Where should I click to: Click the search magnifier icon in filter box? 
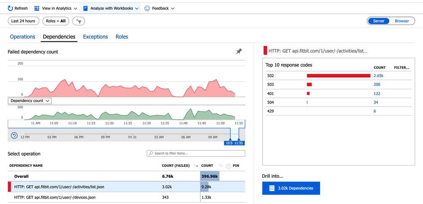pos(151,153)
